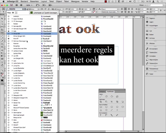Toggle favorite star for Kino MT font
This screenshot has height=133, width=166.
[x=9, y=39]
